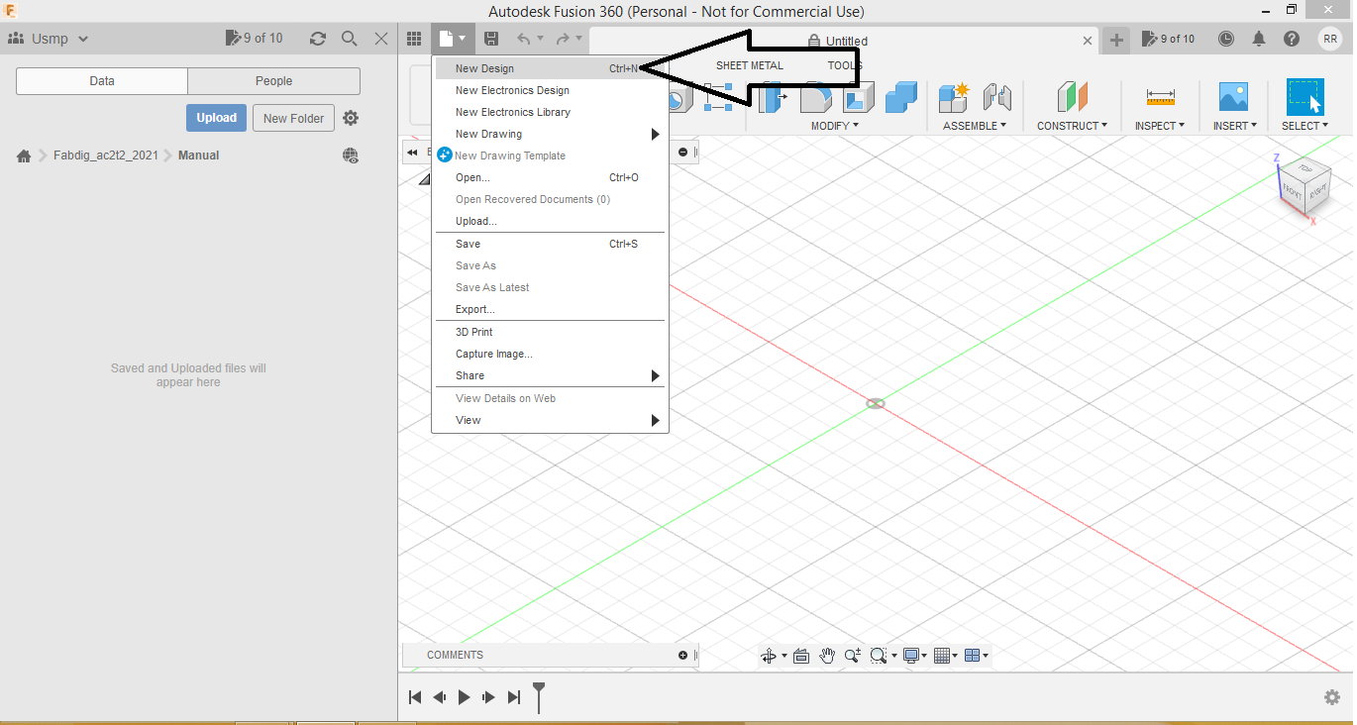Refresh the data panel
The height and width of the screenshot is (725, 1357).
(318, 39)
